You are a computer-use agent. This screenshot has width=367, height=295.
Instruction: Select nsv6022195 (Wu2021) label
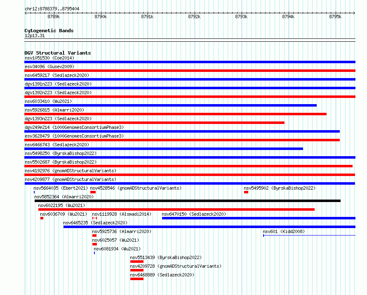tap(61, 205)
